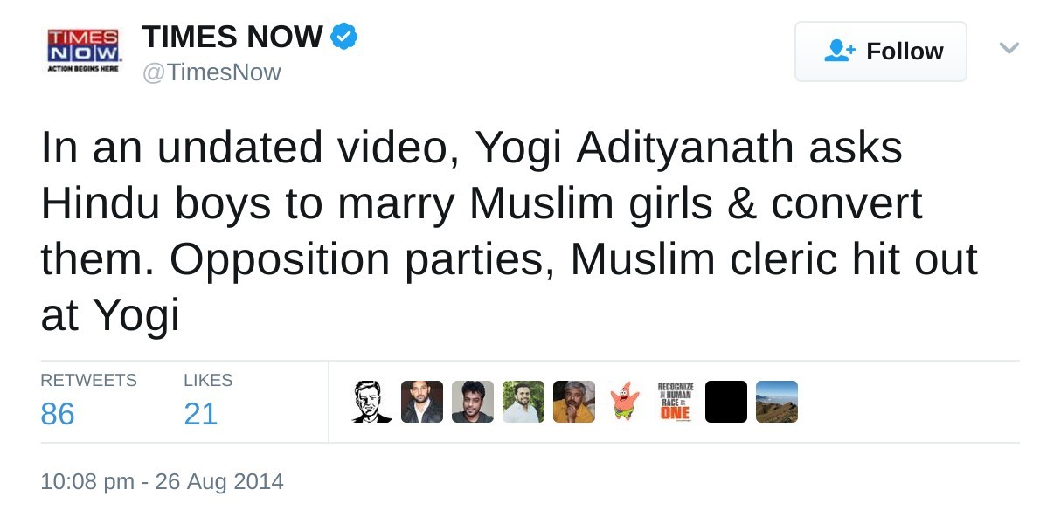Click the avatar of man in orange shirt
The width and height of the screenshot is (1047, 510).
574,402
